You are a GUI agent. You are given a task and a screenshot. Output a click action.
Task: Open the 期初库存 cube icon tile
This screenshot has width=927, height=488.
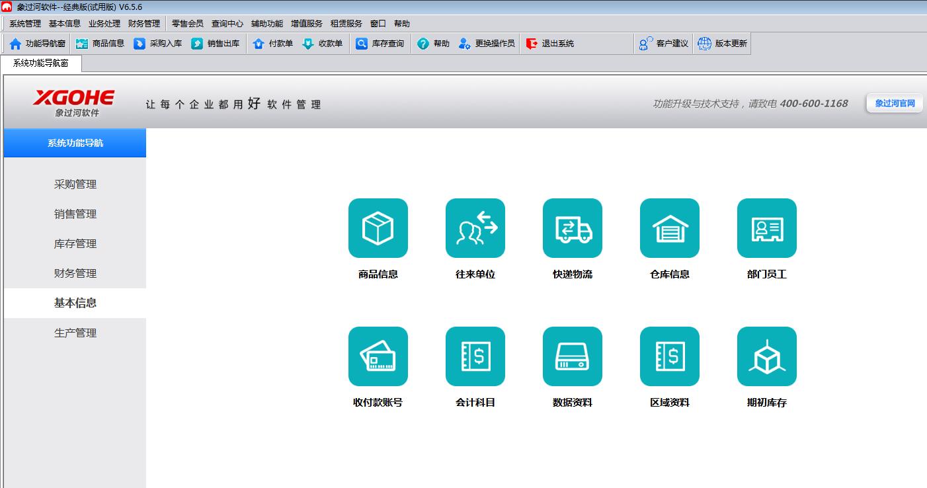point(767,356)
